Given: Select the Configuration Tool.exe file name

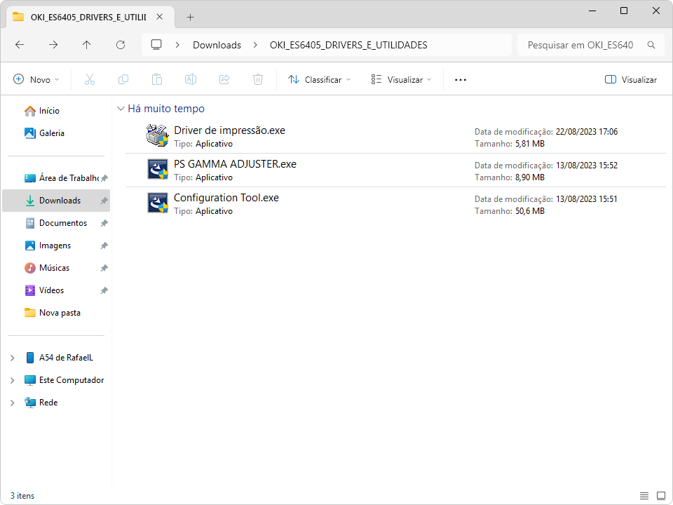Looking at the screenshot, I should (226, 198).
